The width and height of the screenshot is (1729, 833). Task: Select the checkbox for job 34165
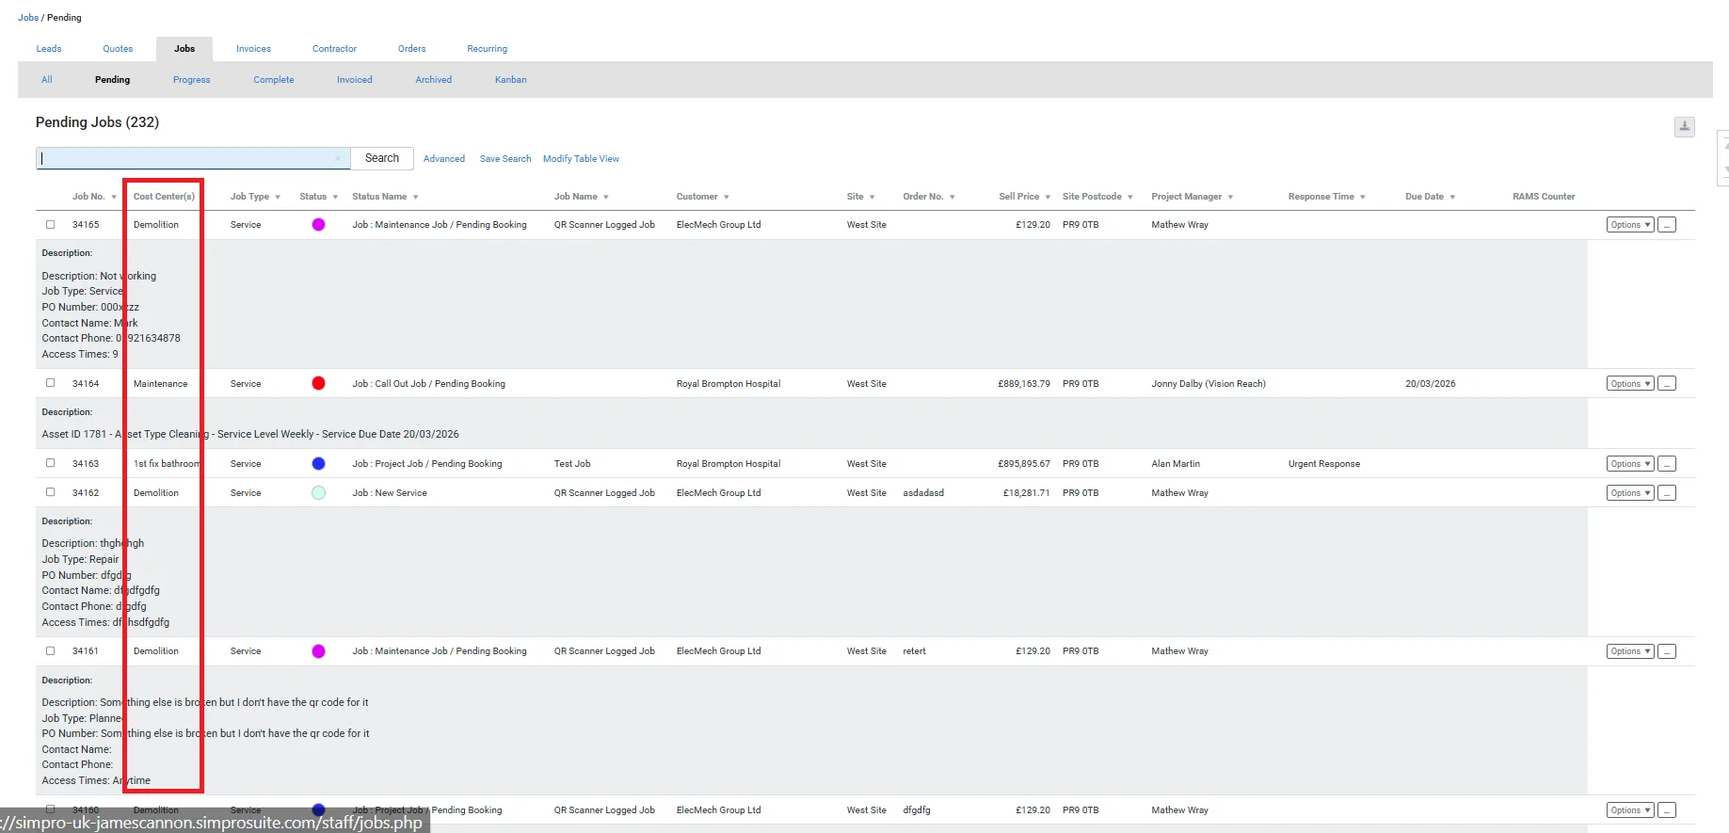click(51, 224)
